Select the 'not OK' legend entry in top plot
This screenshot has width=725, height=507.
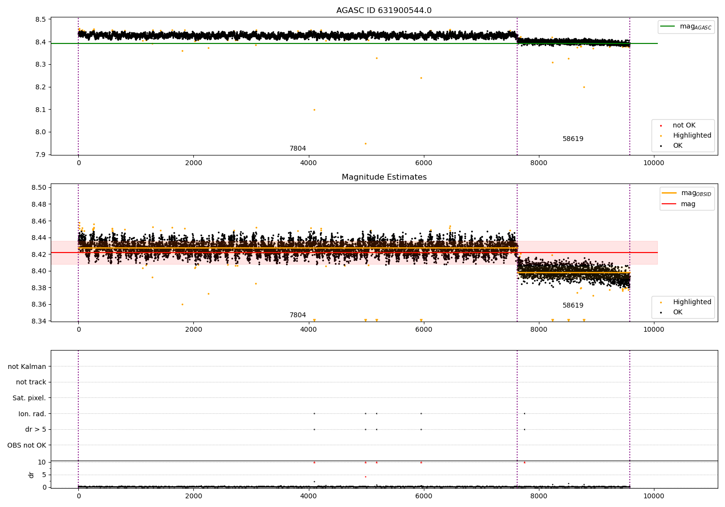click(684, 126)
